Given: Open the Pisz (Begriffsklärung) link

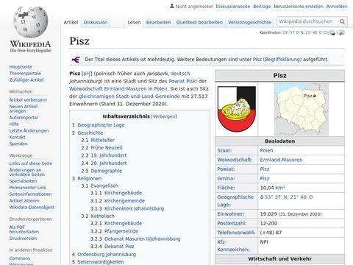Looking at the screenshot, I should pos(277,60).
